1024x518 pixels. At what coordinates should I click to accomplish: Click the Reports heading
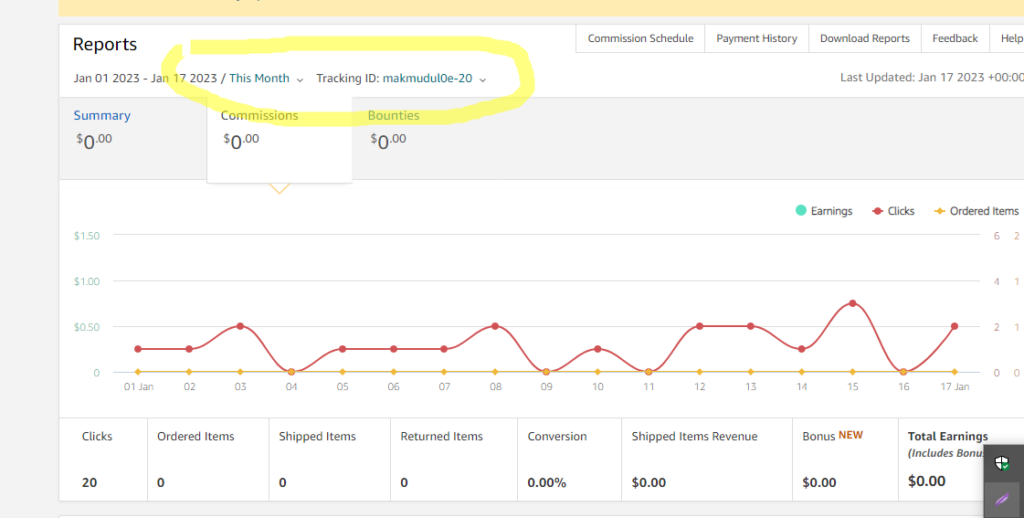(x=105, y=45)
